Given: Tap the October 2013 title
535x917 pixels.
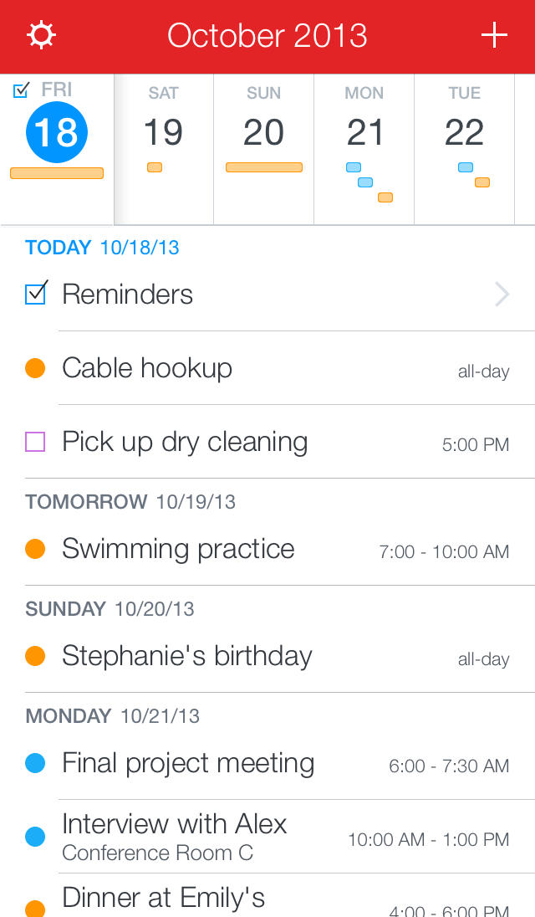Looking at the screenshot, I should click(x=267, y=35).
